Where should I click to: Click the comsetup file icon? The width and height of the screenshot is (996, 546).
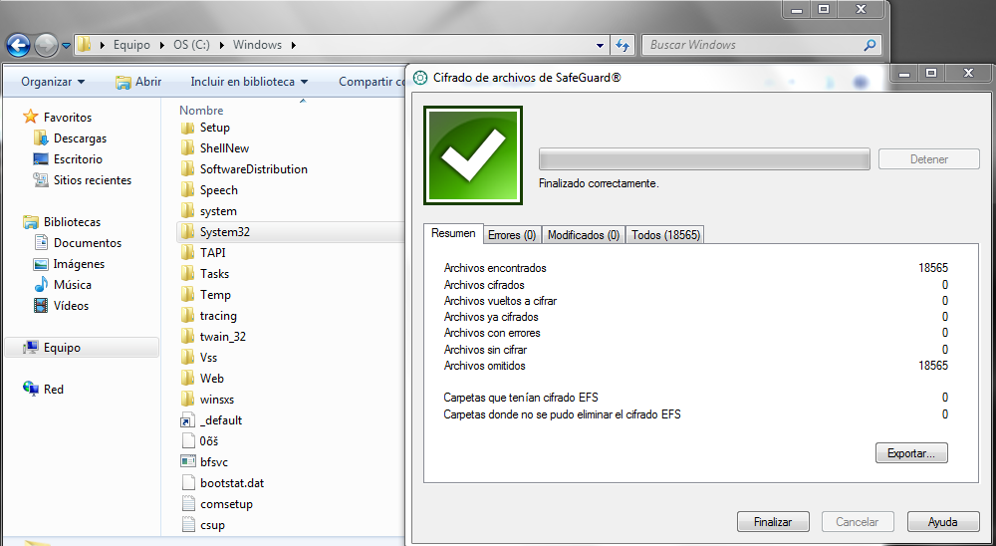(x=187, y=504)
